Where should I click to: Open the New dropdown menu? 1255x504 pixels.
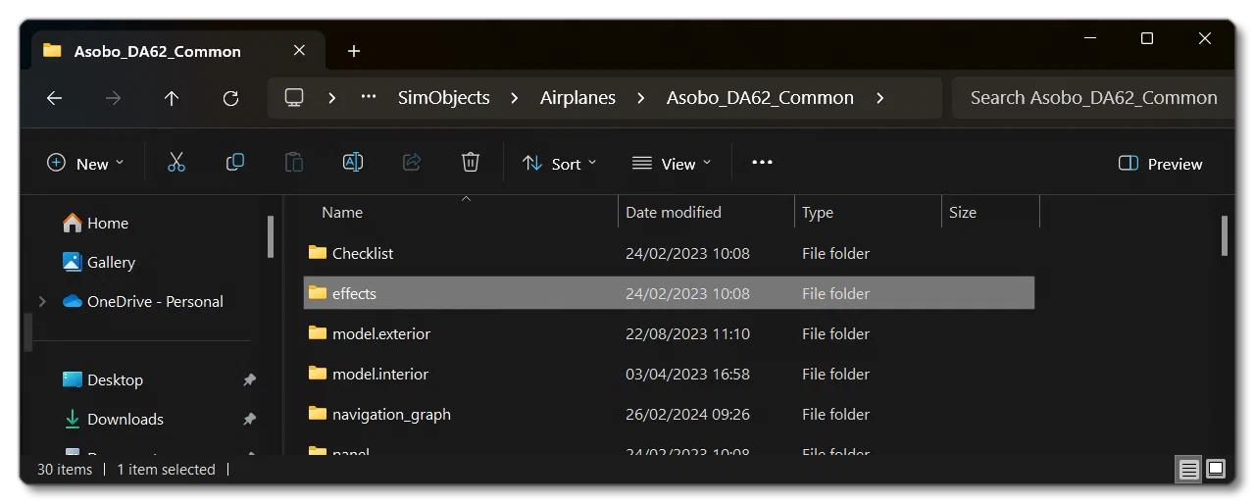click(x=85, y=164)
